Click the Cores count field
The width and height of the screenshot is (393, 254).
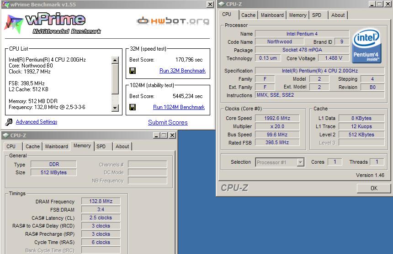tap(335, 162)
